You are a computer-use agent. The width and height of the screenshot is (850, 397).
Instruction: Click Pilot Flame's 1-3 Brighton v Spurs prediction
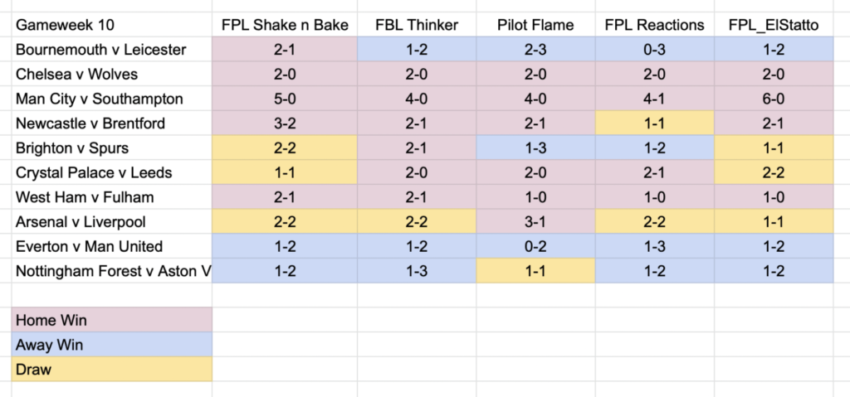click(535, 148)
